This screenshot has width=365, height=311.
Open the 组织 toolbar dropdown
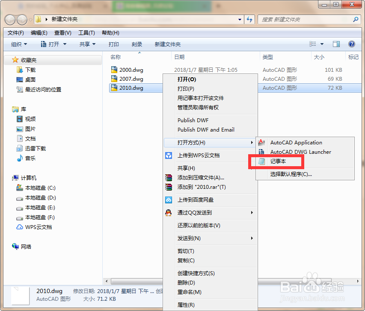(19, 44)
